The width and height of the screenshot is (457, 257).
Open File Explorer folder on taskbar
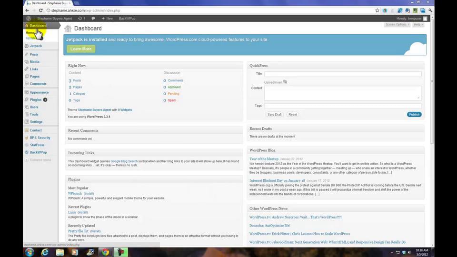(60, 252)
